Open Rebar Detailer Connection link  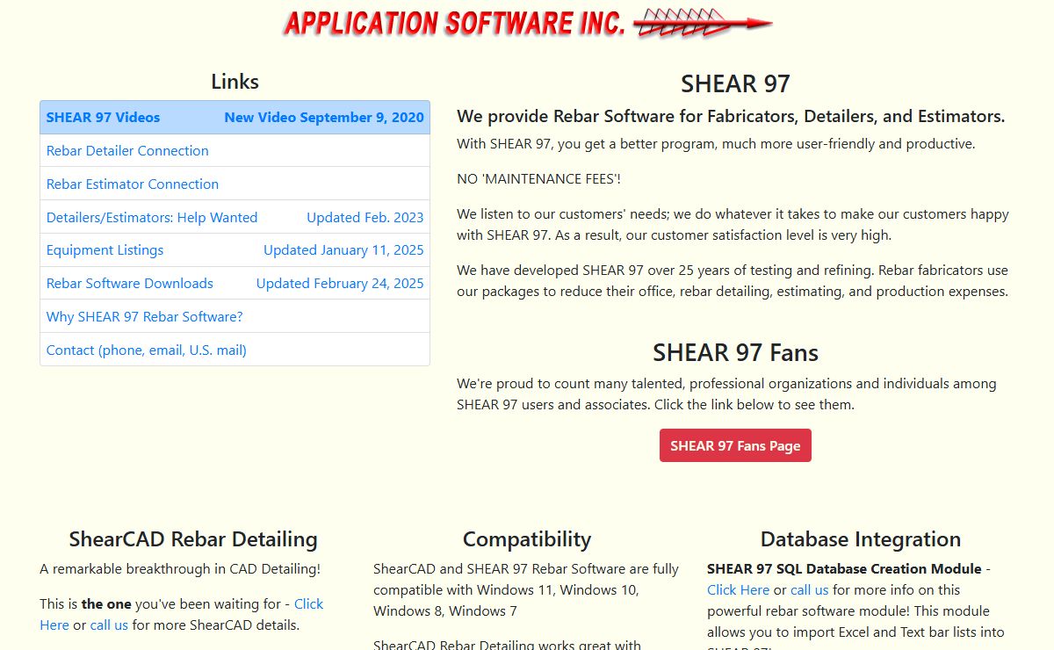tap(235, 150)
